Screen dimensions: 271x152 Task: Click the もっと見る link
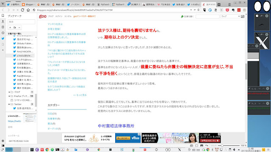coord(80,95)
